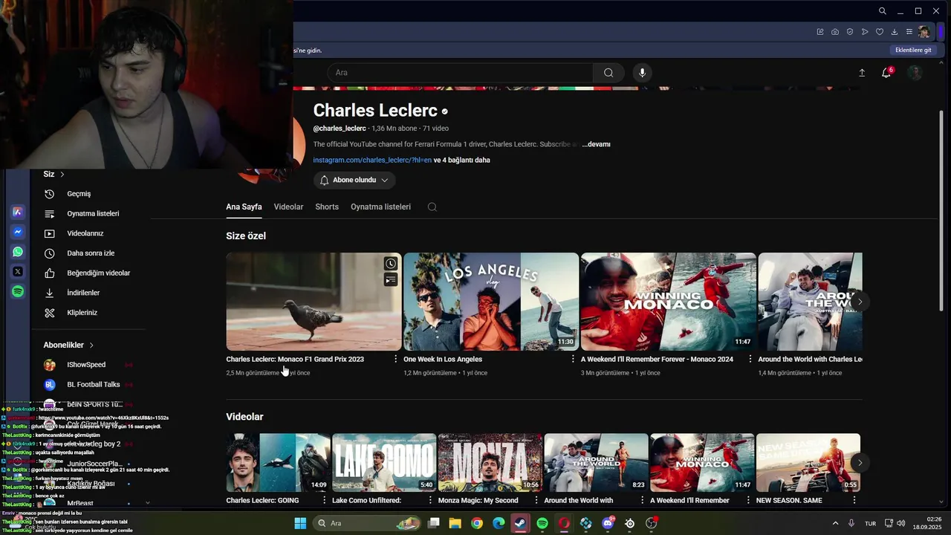Screen dimensions: 951x535
Task: Open Opera easy setup sliders icon
Action: [x=909, y=32]
